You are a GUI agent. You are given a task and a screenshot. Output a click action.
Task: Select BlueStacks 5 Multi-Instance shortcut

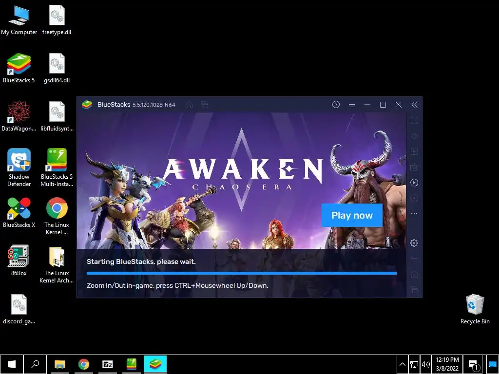pos(57,168)
